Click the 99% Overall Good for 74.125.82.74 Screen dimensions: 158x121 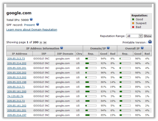click(138, 96)
